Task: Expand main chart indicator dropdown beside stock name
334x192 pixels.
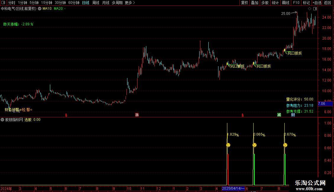Action: click(x=40, y=9)
